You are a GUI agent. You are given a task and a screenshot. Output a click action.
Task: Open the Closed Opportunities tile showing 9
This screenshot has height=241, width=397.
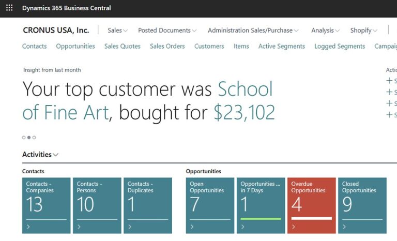click(362, 205)
